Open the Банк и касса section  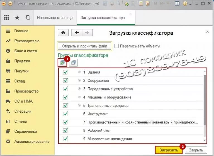click(26, 51)
